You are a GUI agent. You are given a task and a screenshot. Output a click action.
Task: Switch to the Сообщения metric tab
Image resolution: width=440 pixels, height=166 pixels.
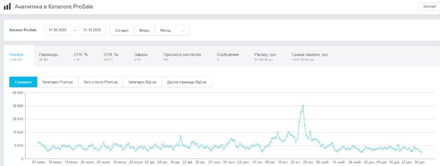coord(227,56)
